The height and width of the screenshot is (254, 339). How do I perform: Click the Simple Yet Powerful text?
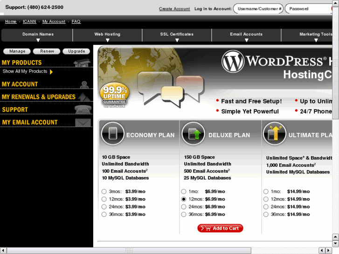250,111
